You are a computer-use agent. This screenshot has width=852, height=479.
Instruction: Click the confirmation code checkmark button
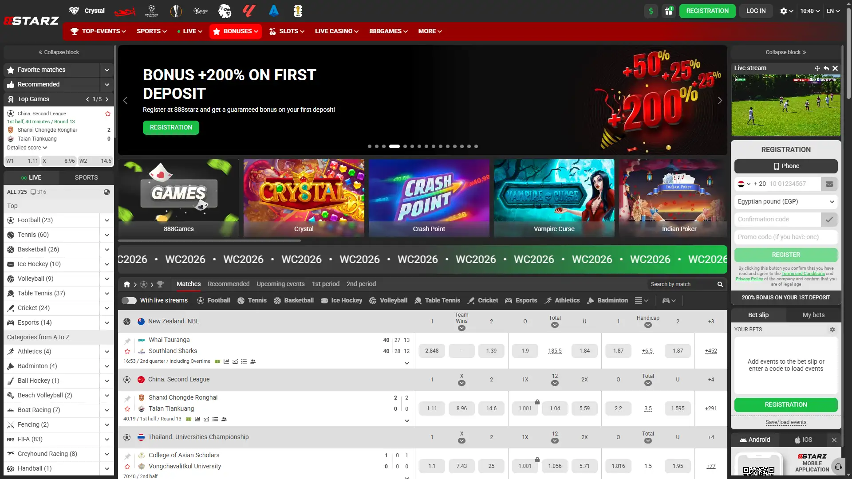[829, 220]
